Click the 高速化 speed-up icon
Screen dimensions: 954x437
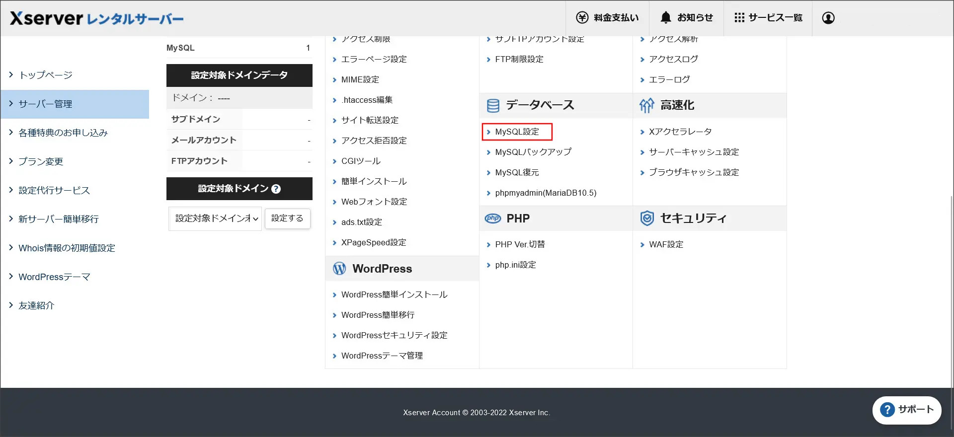point(646,105)
